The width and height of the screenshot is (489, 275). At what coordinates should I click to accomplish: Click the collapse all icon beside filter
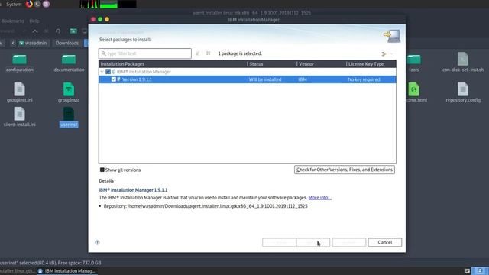coord(197,53)
